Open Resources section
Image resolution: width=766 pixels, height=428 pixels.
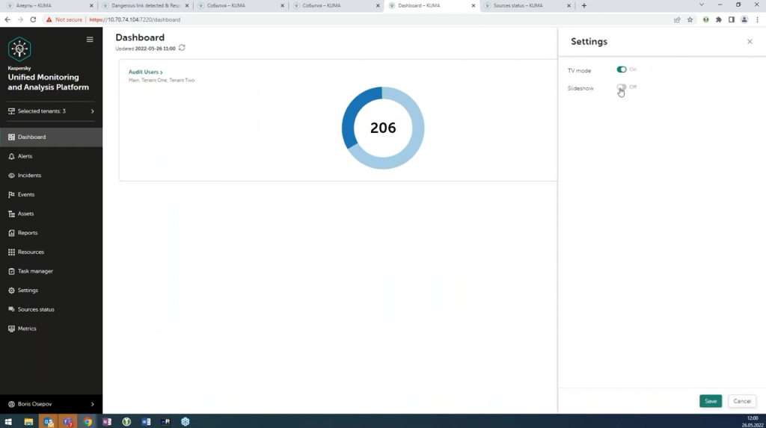tap(52, 252)
